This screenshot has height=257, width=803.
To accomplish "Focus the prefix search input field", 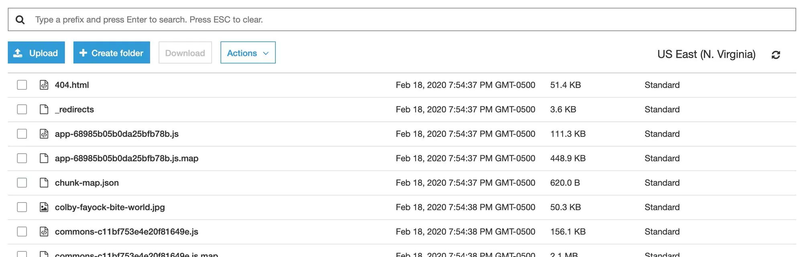I will pyautogui.click(x=401, y=20).
